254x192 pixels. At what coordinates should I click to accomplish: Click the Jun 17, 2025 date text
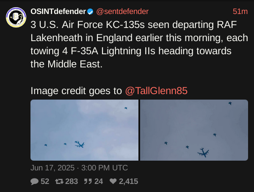(52, 168)
